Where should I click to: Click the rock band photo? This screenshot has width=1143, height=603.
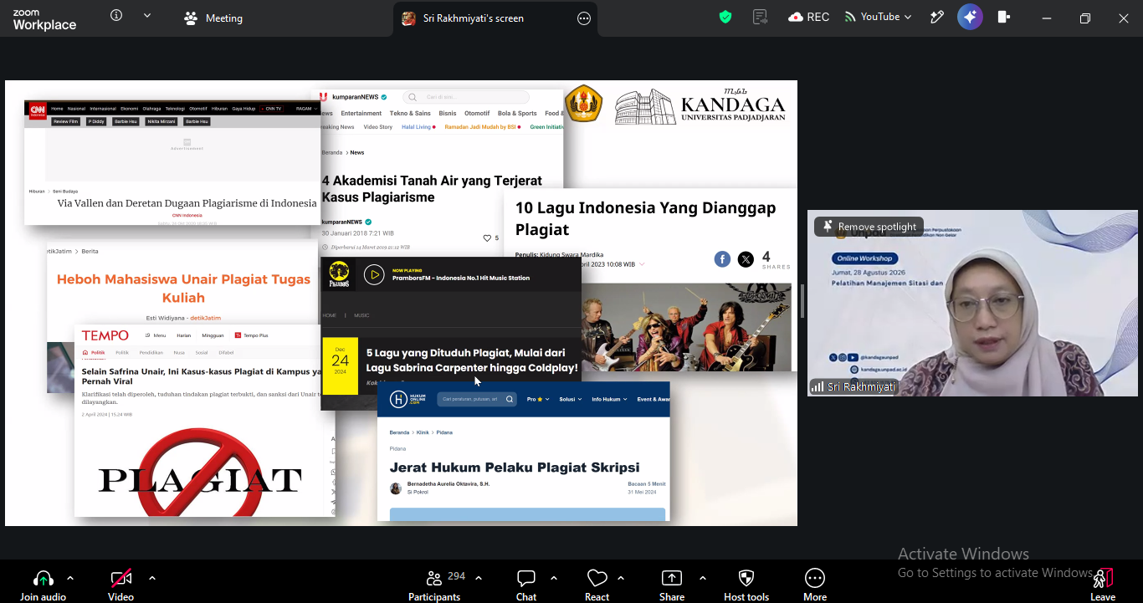pos(686,327)
